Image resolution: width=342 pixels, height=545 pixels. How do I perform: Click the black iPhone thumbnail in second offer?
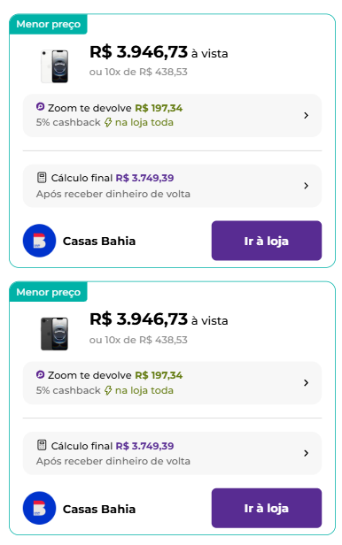click(x=55, y=334)
